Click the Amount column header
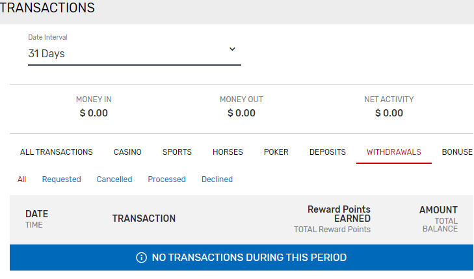 pyautogui.click(x=438, y=210)
